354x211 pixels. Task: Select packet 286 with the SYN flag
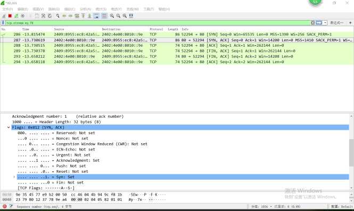(x=177, y=34)
